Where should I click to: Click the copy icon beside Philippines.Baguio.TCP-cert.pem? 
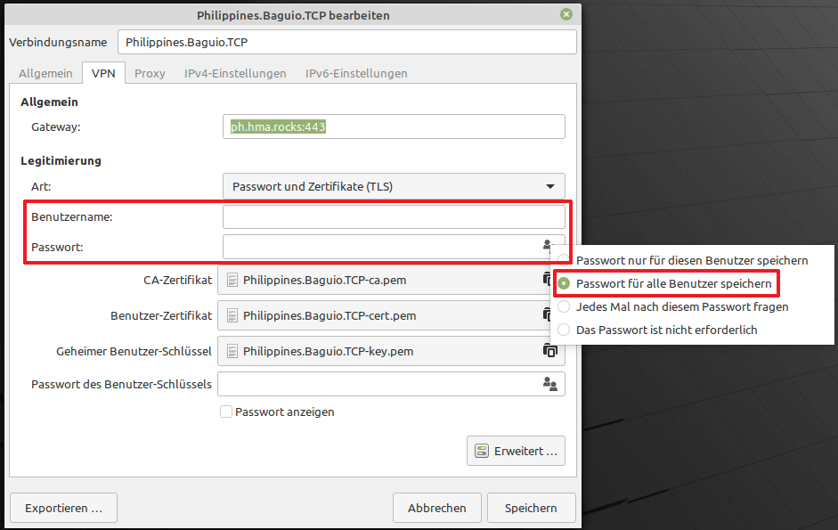[547, 314]
